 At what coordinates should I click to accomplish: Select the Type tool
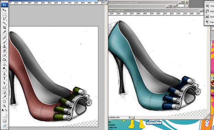[x=4, y=78]
